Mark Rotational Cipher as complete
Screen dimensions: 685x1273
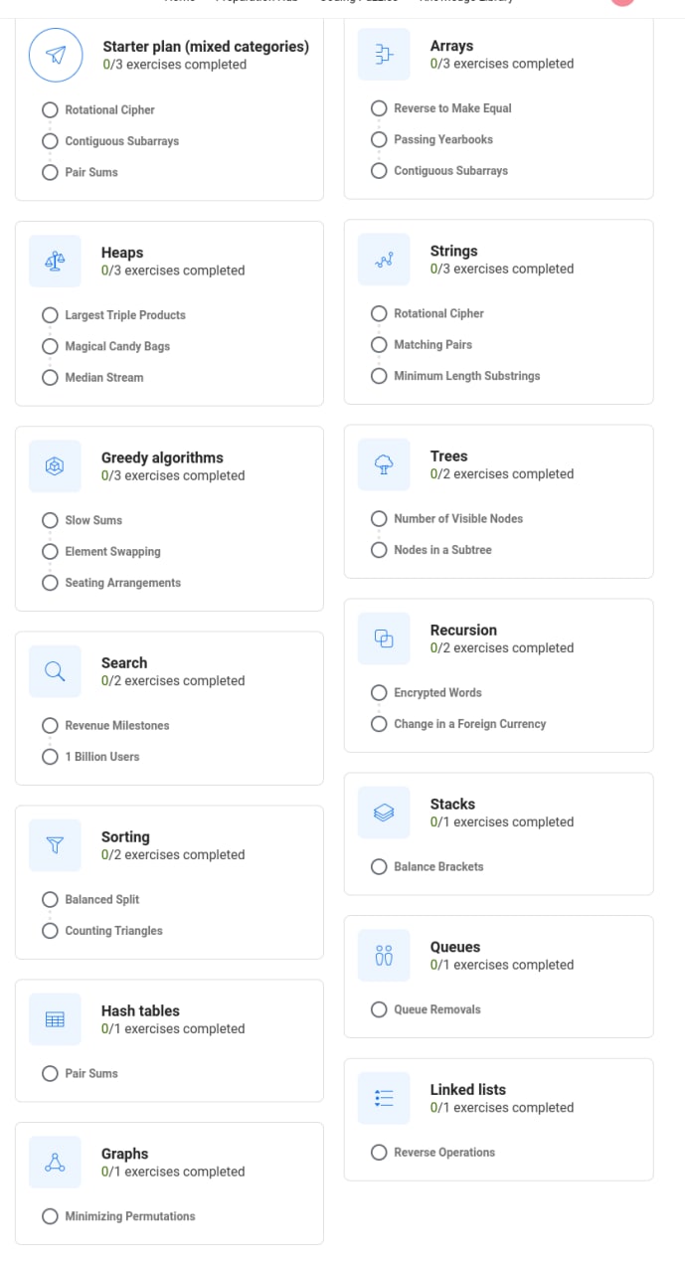point(50,109)
